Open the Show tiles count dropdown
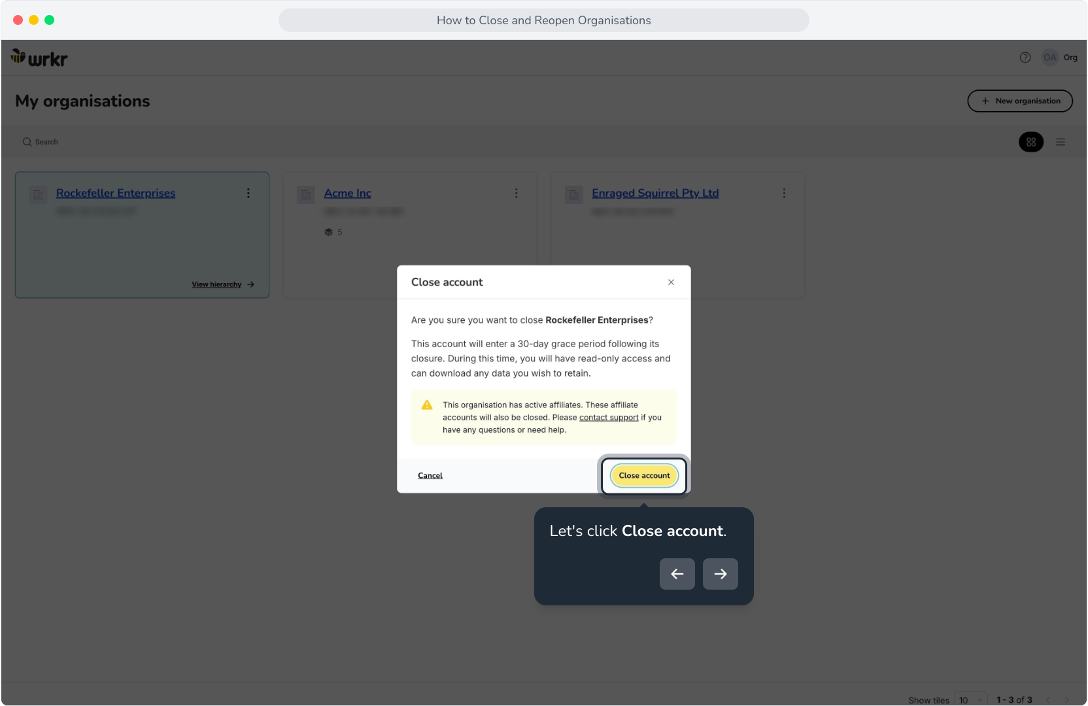 971,699
